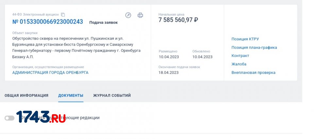Switch to the Общая информация tab

pos(26,95)
